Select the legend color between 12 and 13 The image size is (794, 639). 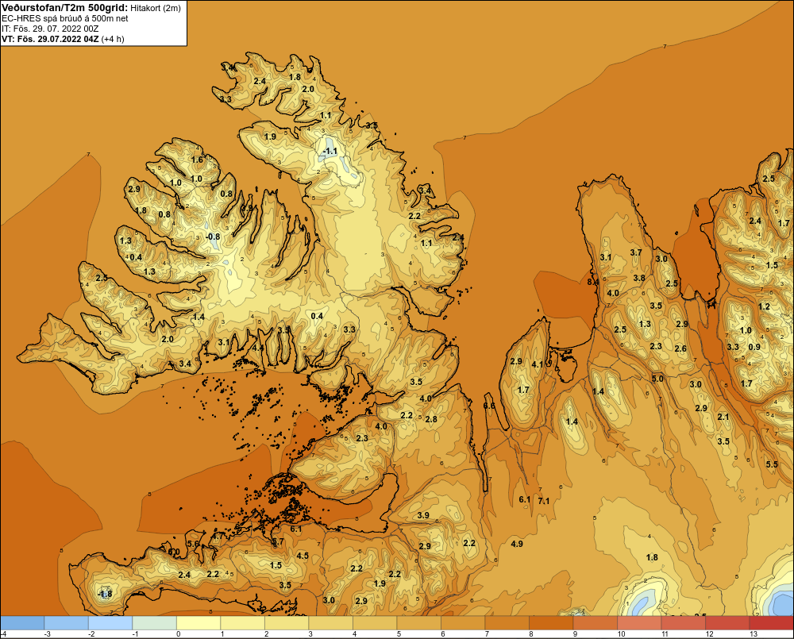pos(727,623)
